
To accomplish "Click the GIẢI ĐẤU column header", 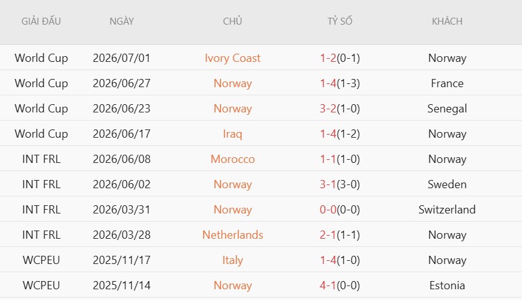I will [41, 21].
